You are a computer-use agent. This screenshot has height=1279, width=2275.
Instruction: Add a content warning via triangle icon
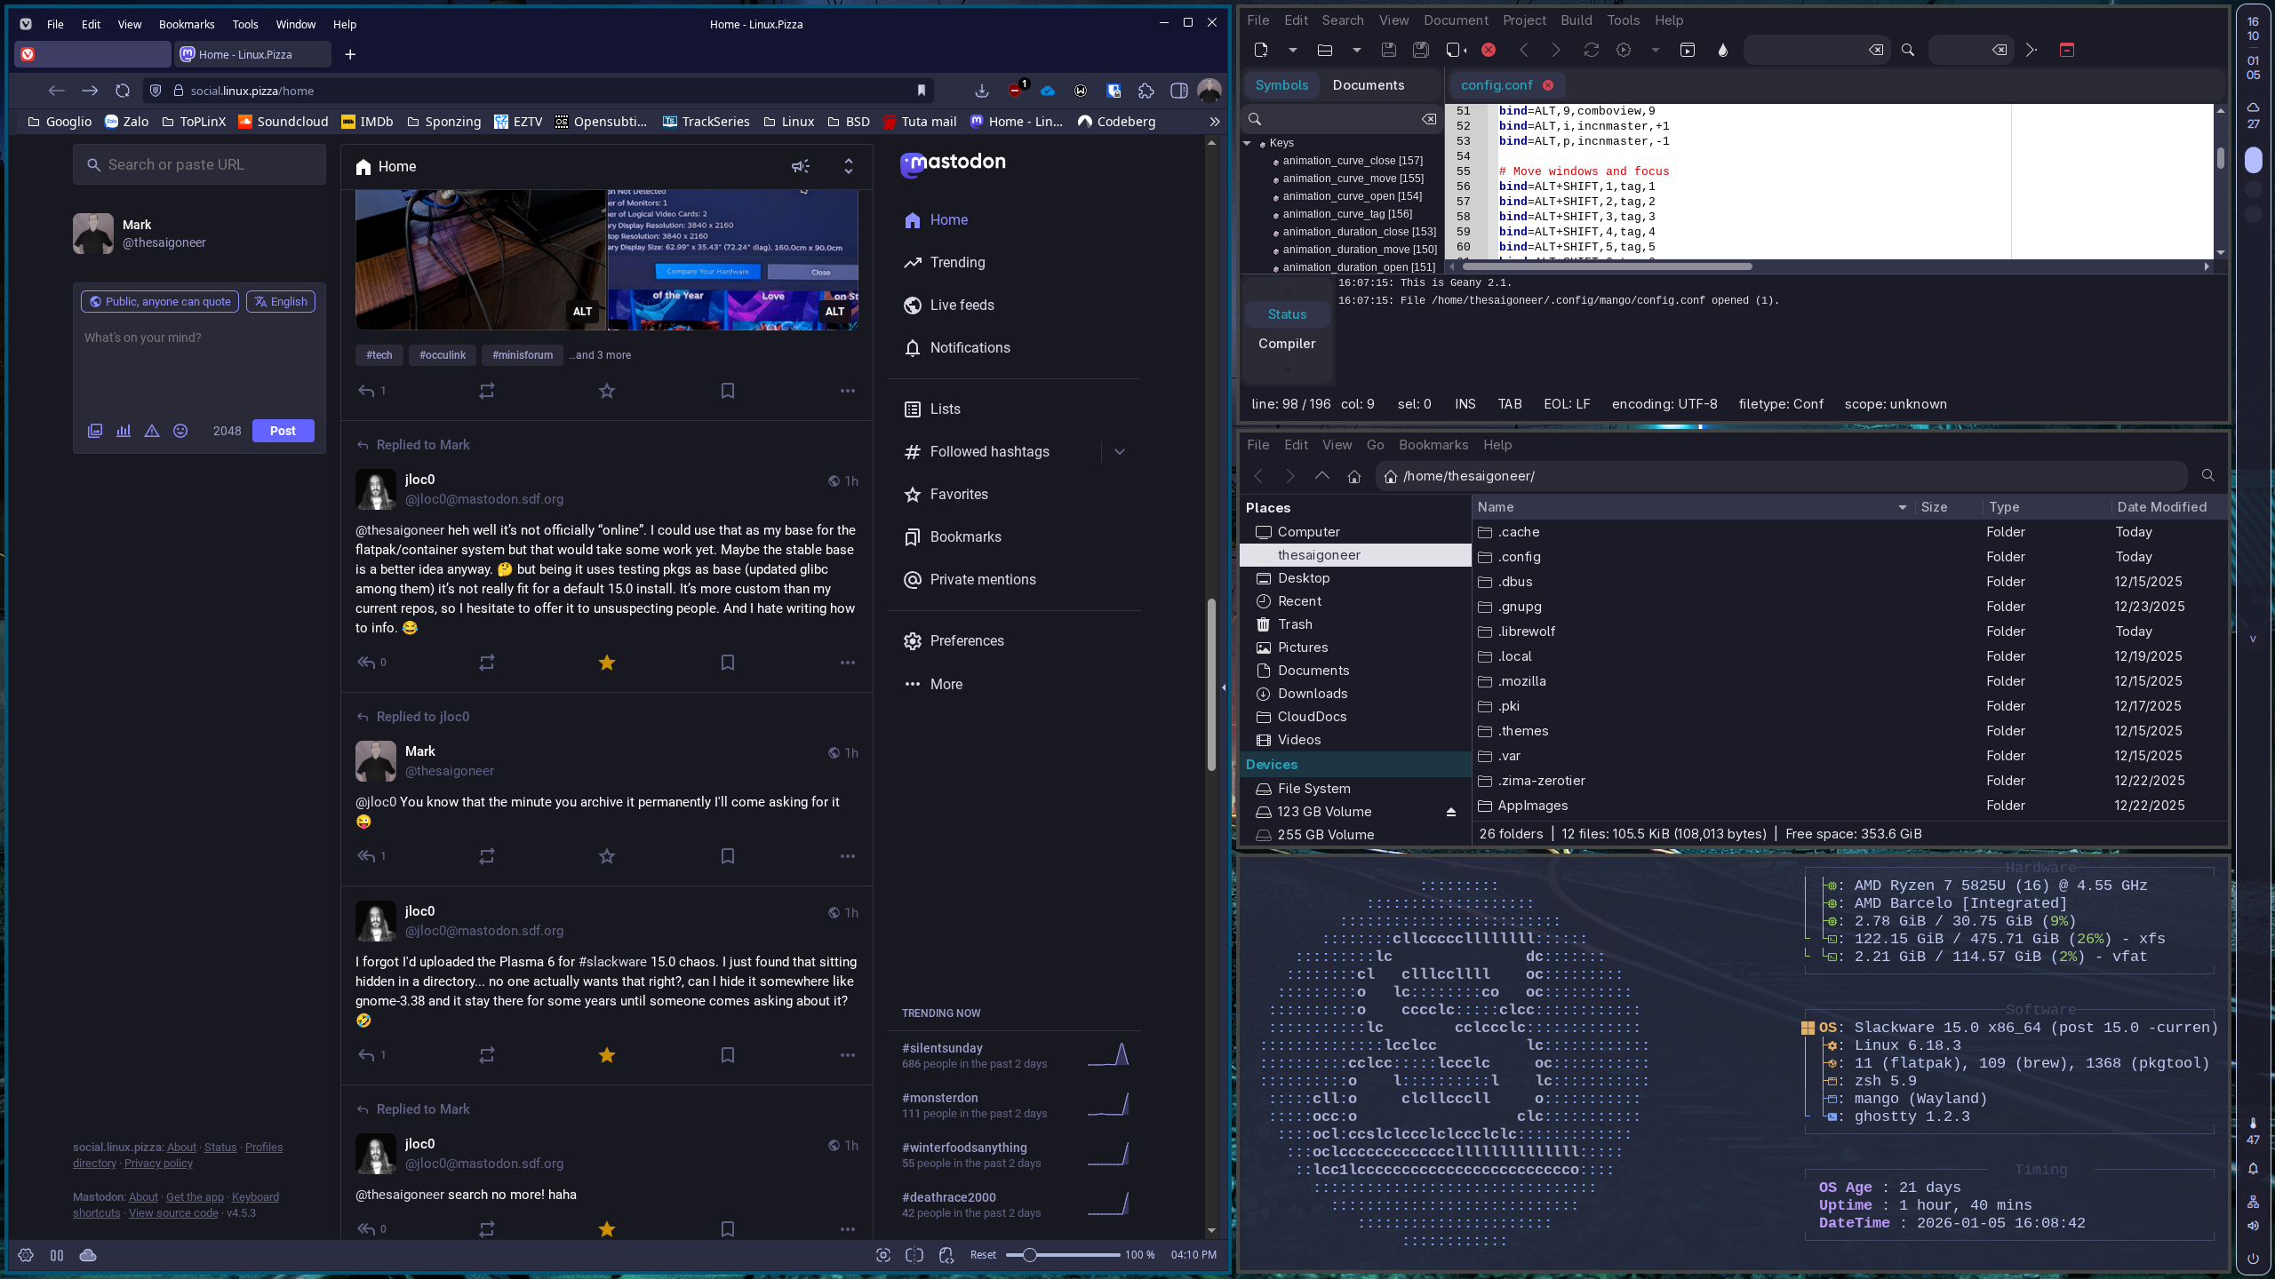[152, 431]
